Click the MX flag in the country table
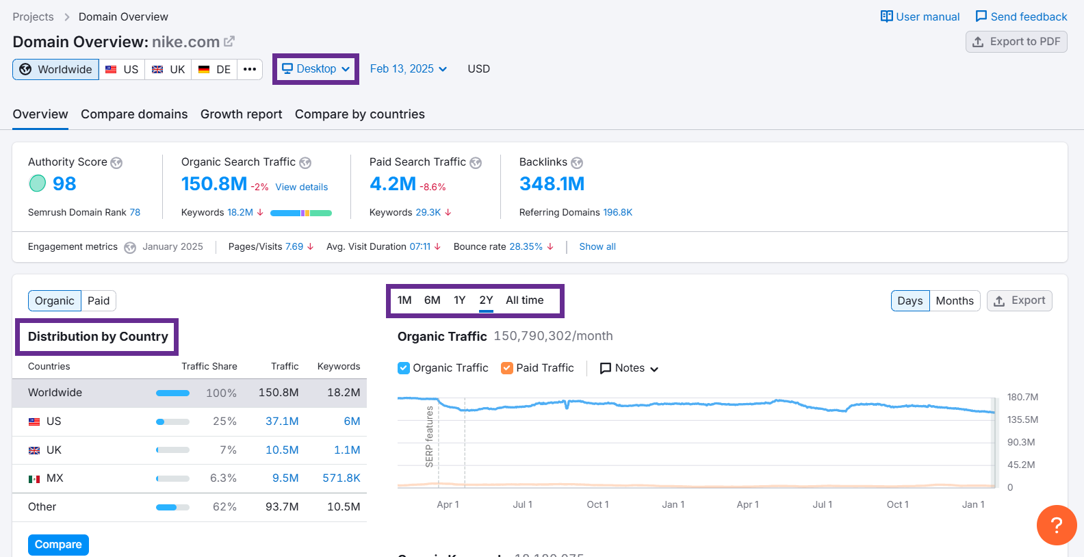Screen dimensions: 1084x557 (x=34, y=479)
